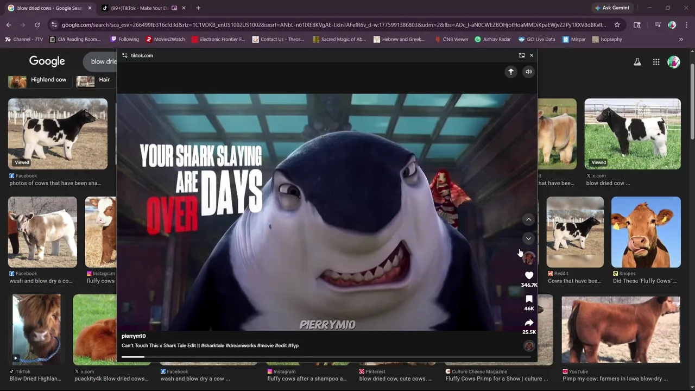Close the tiktok.com popup window
This screenshot has width=695, height=391.
[532, 55]
